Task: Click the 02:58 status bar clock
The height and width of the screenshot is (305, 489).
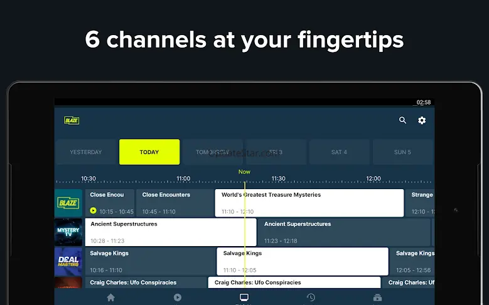Action: tap(424, 102)
